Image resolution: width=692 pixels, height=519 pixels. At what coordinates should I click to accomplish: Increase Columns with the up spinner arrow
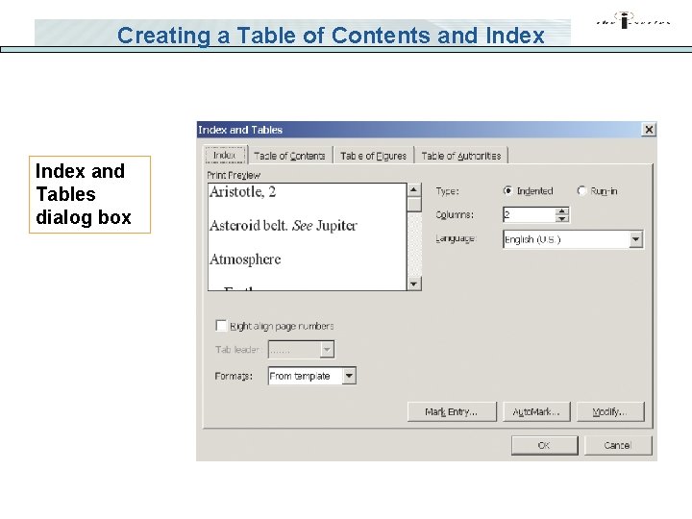click(562, 210)
